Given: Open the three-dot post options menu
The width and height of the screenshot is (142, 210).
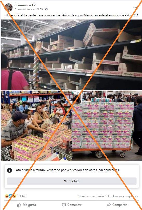Looking at the screenshot, I should point(135,7).
